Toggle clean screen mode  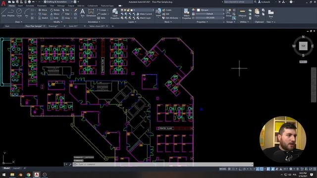(x=311, y=169)
